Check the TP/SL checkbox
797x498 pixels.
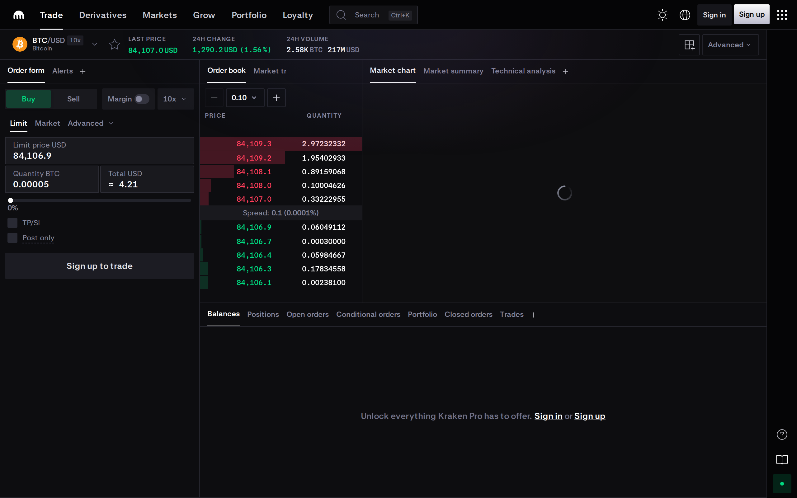(12, 223)
